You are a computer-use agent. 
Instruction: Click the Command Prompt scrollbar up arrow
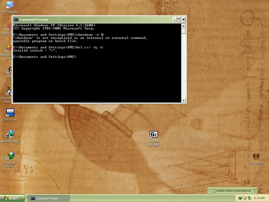pos(183,26)
